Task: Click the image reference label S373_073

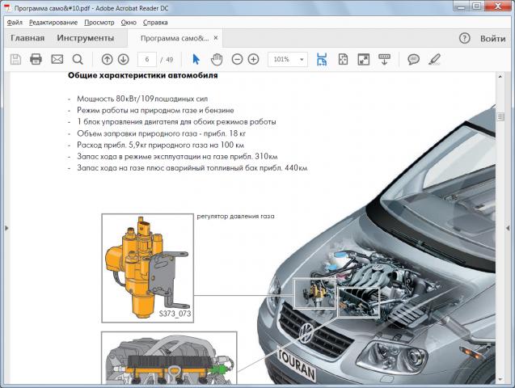Action: [x=175, y=314]
